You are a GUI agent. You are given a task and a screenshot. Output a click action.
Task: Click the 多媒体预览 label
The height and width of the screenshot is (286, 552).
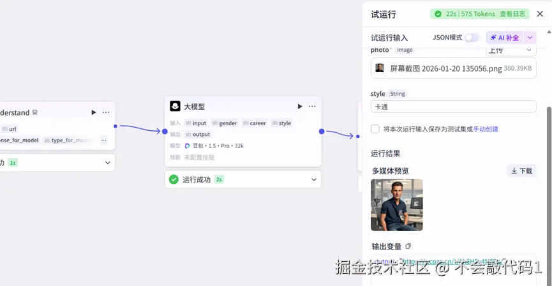point(390,171)
